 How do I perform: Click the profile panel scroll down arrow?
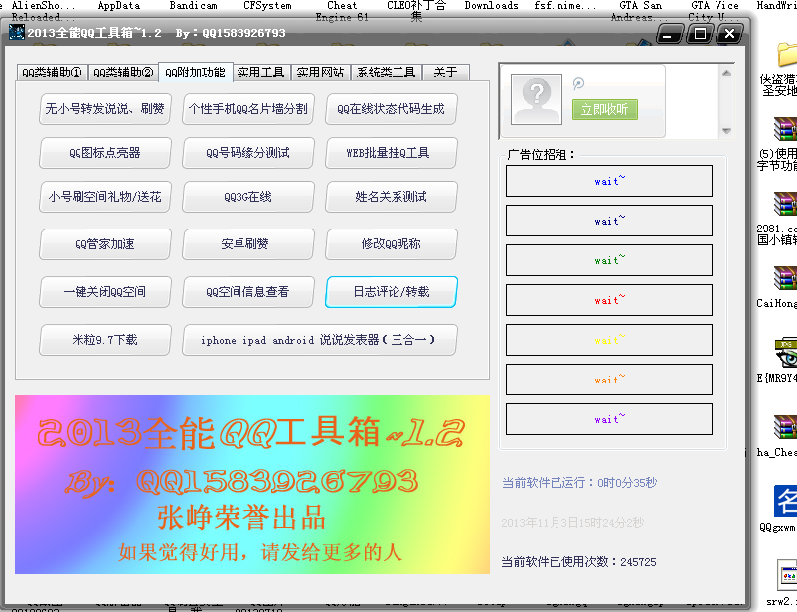pyautogui.click(x=726, y=131)
